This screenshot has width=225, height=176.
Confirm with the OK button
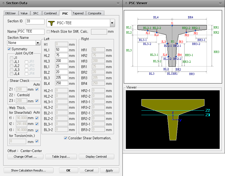[68, 170]
